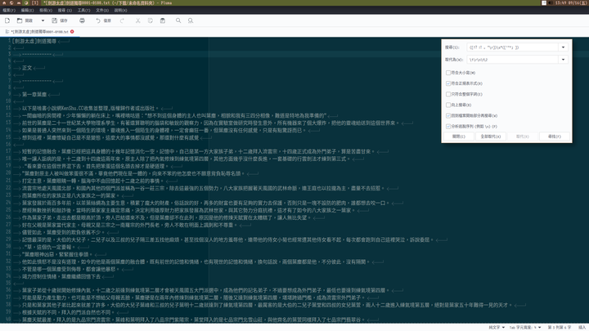Click the home icon in the top panel
The width and height of the screenshot is (589, 331).
(4, 2)
